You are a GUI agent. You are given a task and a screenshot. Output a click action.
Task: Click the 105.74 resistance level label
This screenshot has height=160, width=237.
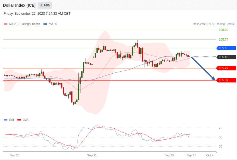[224, 40]
